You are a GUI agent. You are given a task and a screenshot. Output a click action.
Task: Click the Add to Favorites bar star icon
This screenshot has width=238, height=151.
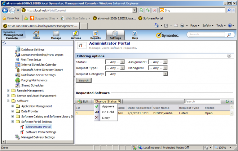pyautogui.click(x=26, y=18)
